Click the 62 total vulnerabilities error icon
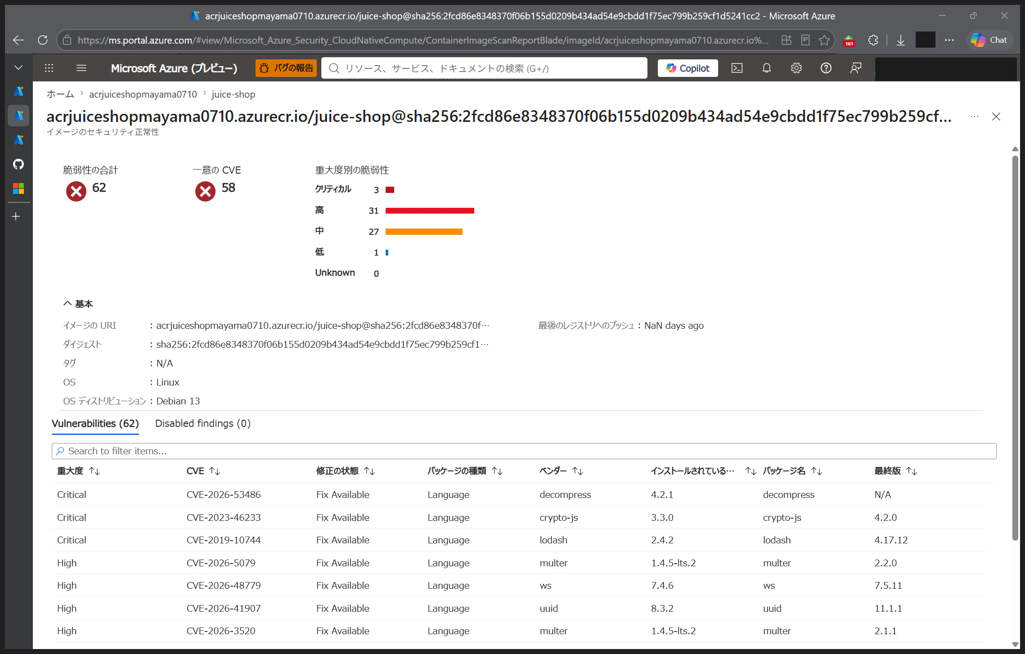The height and width of the screenshot is (654, 1025). 76,191
